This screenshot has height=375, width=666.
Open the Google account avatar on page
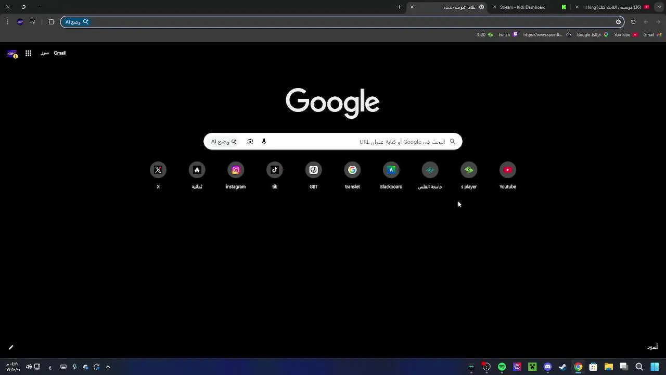pos(12,53)
